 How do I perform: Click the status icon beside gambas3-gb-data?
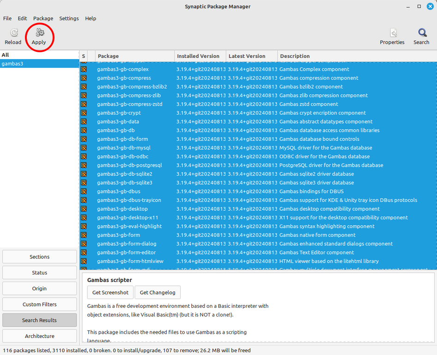(x=84, y=122)
